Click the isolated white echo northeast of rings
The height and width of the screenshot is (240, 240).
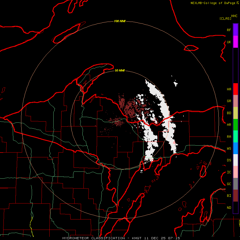pyautogui.click(x=175, y=83)
